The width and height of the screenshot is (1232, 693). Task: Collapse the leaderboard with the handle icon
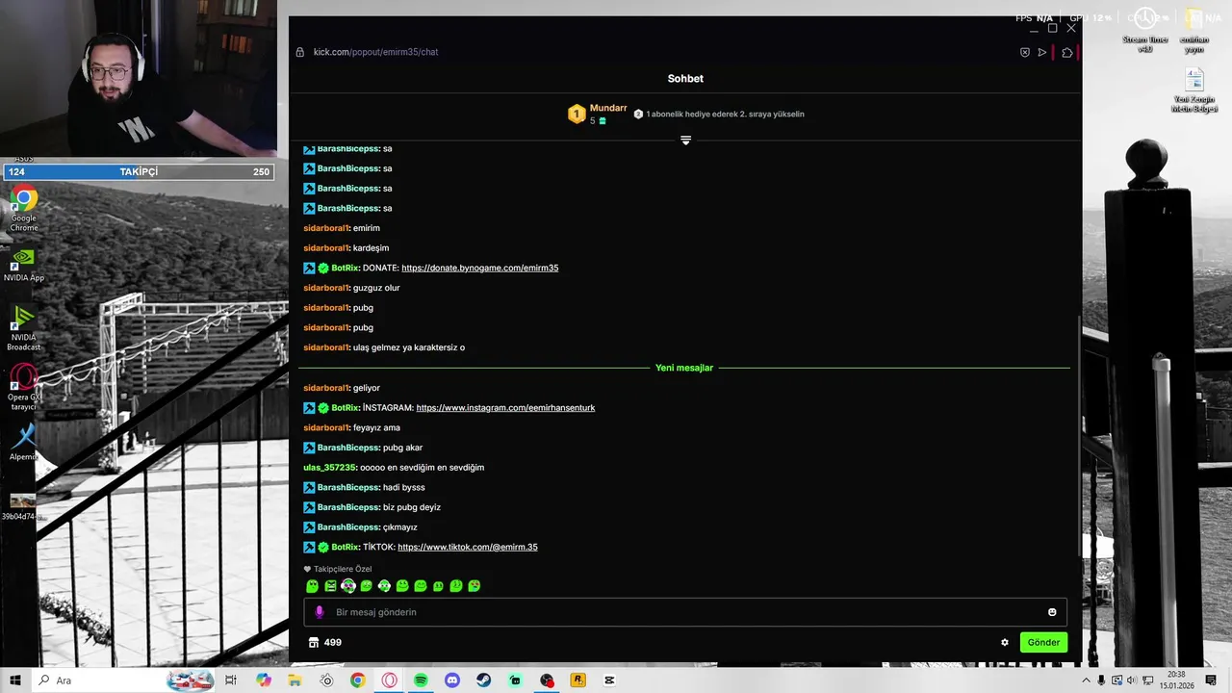[685, 141]
